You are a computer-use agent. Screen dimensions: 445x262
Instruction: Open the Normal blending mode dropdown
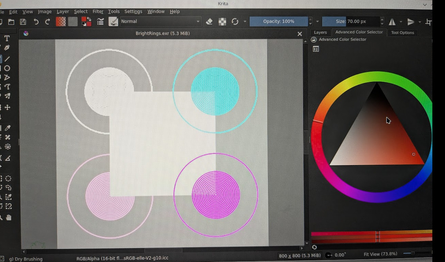(x=161, y=21)
